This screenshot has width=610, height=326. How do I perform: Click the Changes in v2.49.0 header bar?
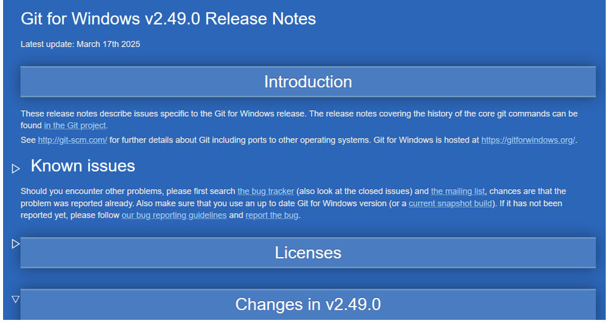coord(308,304)
